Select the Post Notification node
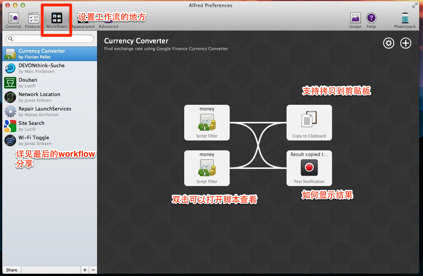The height and width of the screenshot is (276, 423). click(x=309, y=168)
